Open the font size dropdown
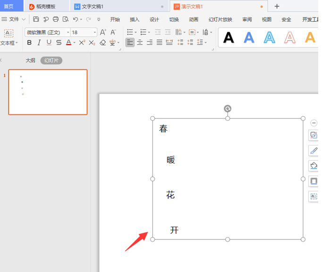The width and height of the screenshot is (322, 272). (x=95, y=33)
